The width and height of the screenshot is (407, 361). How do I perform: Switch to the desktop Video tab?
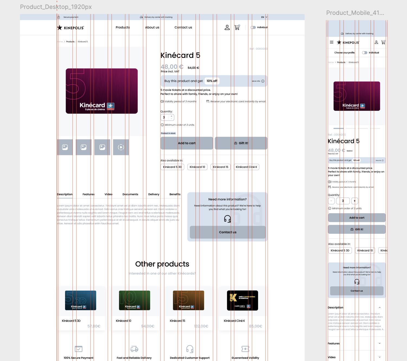[108, 194]
